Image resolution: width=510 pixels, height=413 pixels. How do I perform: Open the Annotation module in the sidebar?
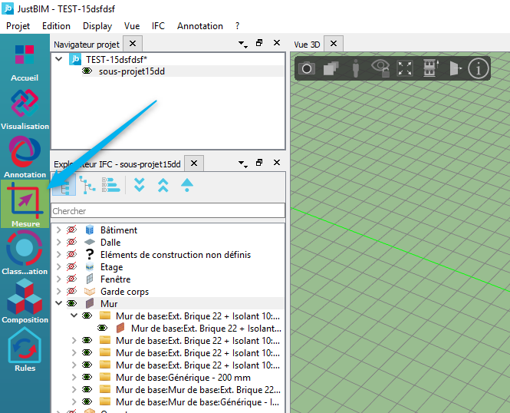[25, 157]
